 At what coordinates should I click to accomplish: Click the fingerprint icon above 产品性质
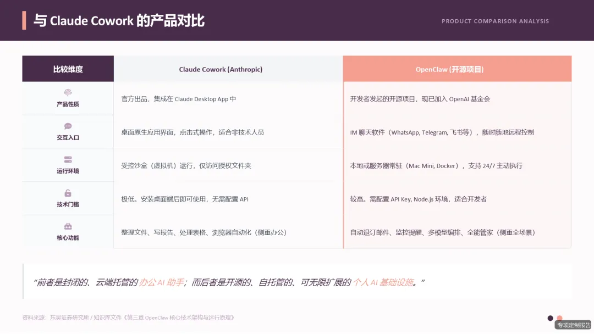(68, 93)
